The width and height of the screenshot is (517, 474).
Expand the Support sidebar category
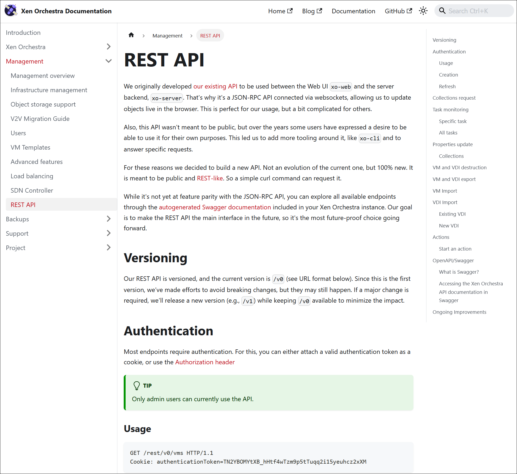tap(108, 233)
